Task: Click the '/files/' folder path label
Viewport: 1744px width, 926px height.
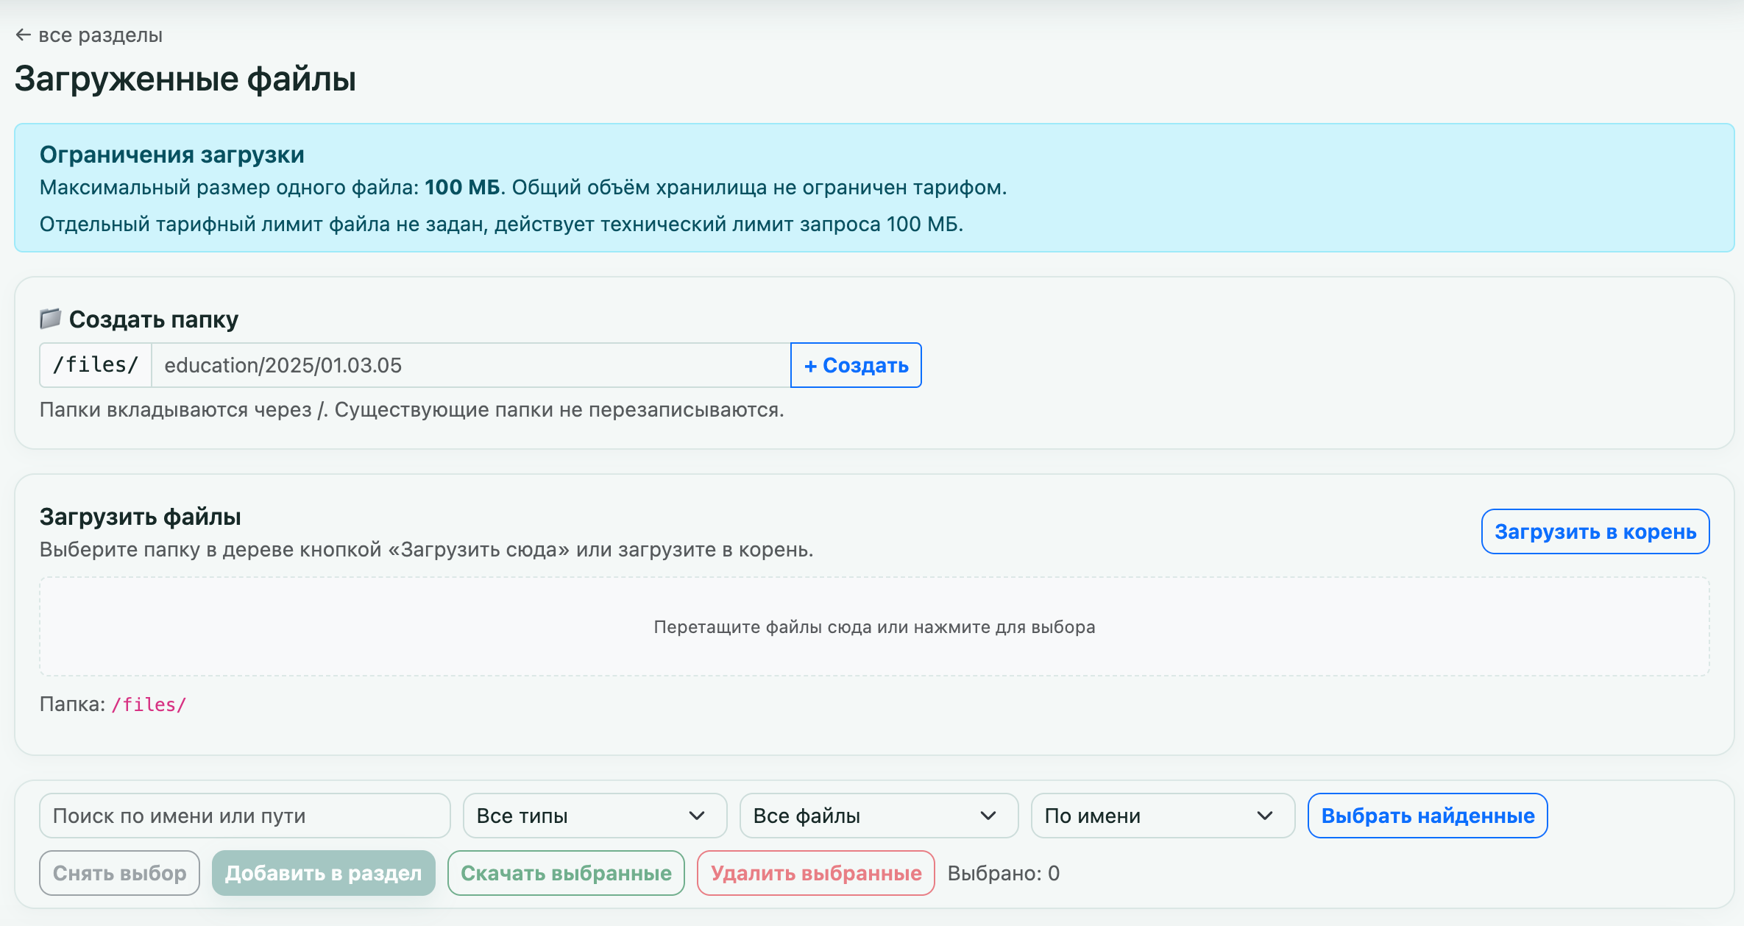Action: coord(149,704)
